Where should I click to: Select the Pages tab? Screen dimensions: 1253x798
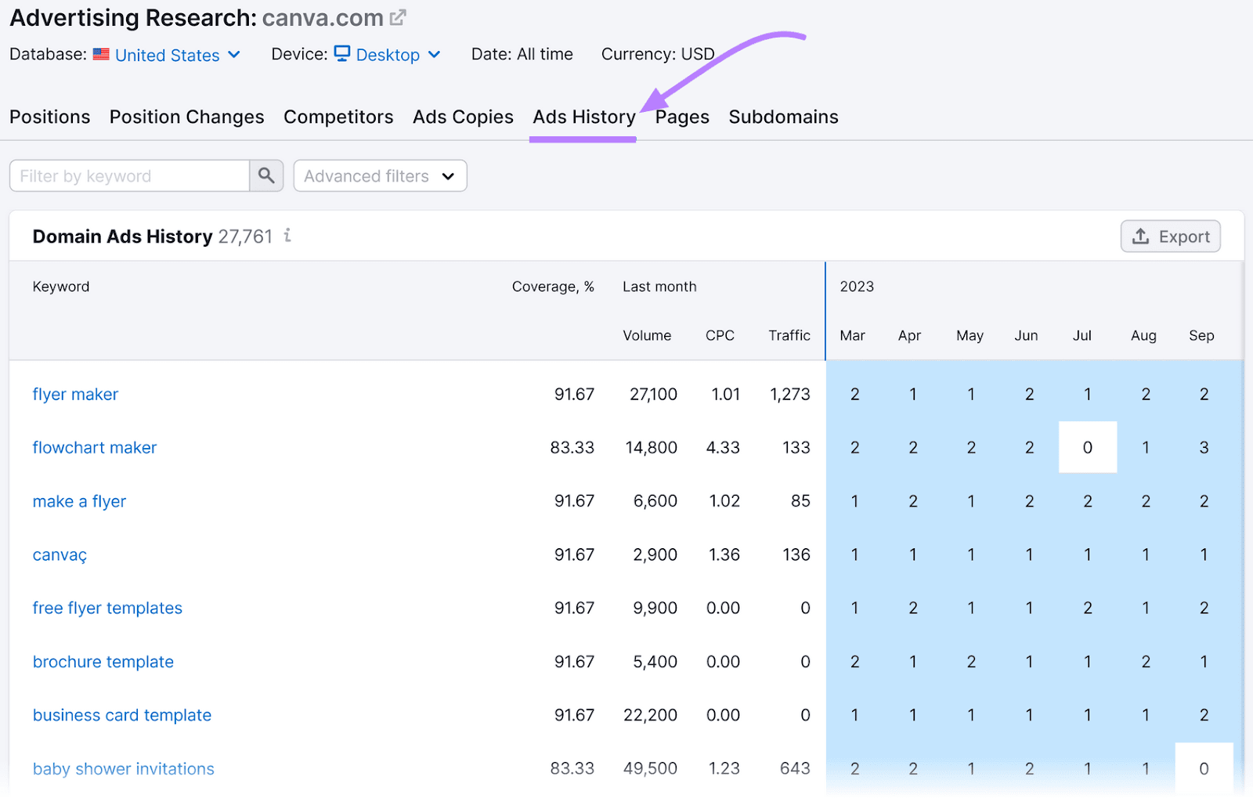coord(682,117)
